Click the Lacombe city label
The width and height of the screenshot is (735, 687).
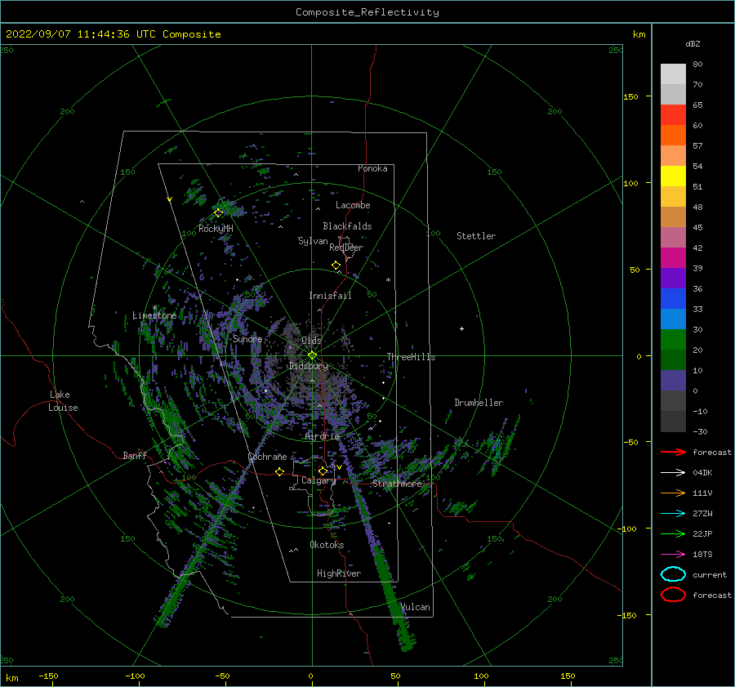tap(353, 205)
